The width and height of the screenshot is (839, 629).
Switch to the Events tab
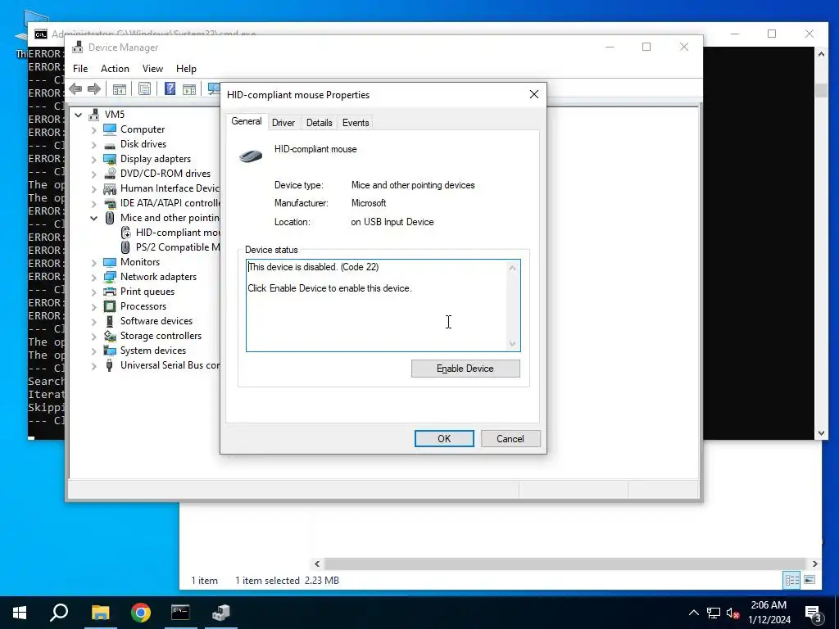[x=356, y=123]
